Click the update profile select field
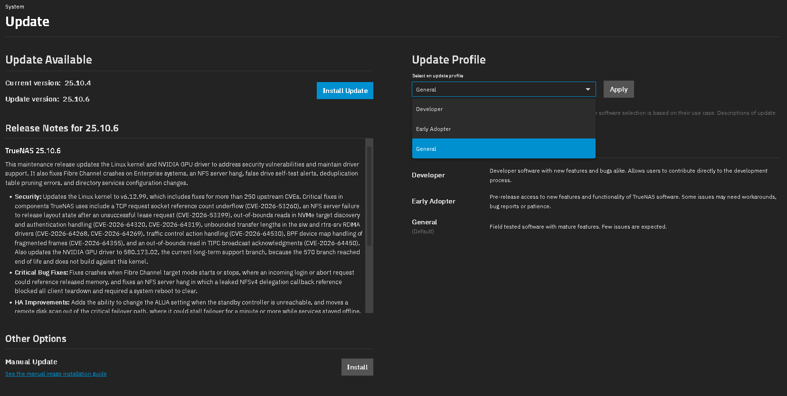787x396 pixels. point(503,89)
